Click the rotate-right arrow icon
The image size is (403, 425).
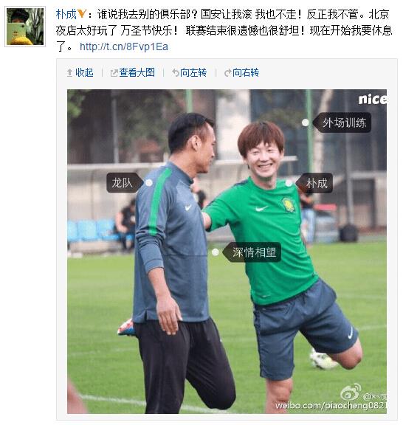(227, 72)
